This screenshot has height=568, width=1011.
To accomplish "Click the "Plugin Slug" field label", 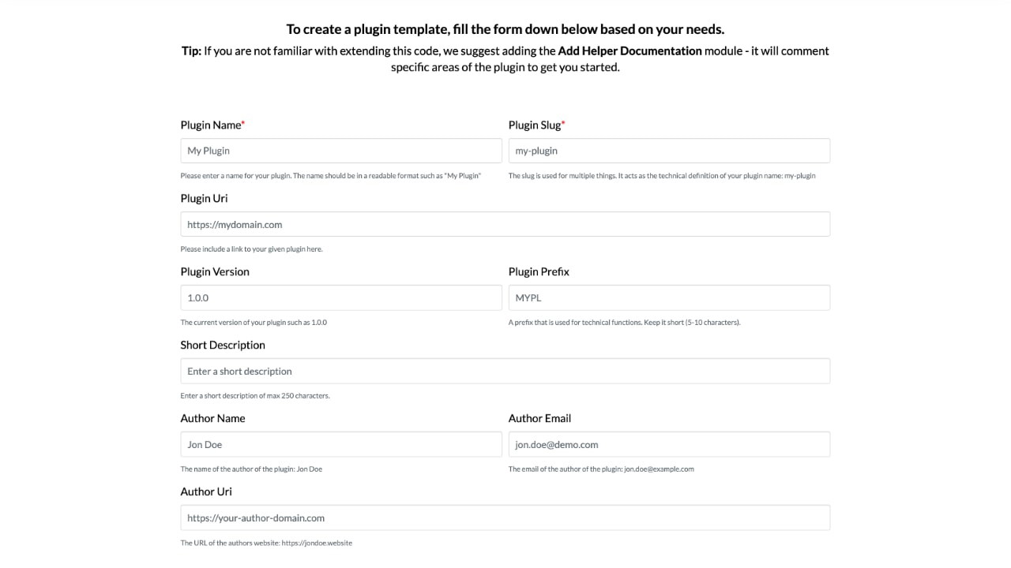I will pyautogui.click(x=535, y=125).
